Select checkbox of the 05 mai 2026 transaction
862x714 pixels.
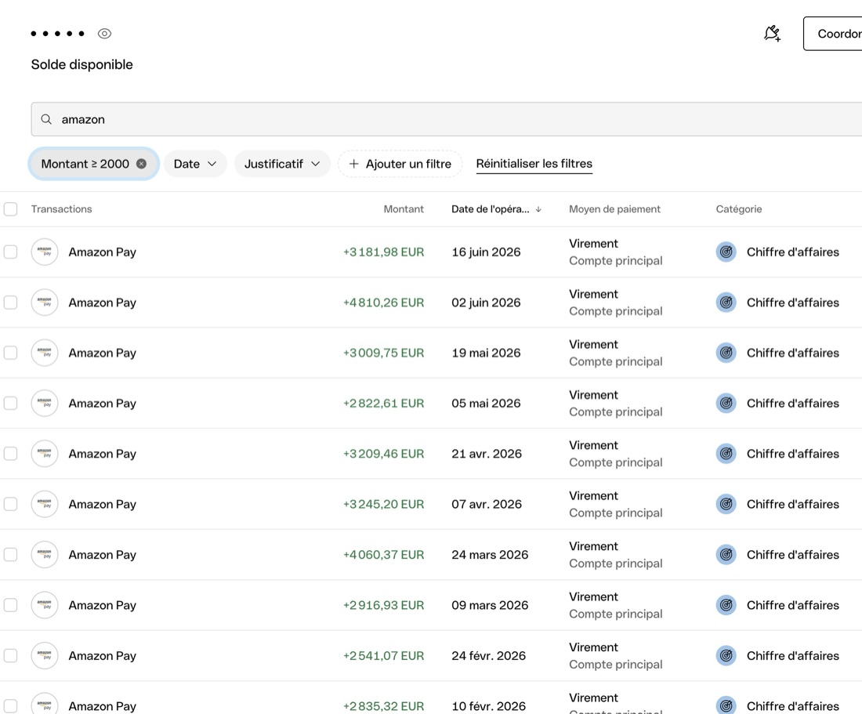[x=10, y=403]
